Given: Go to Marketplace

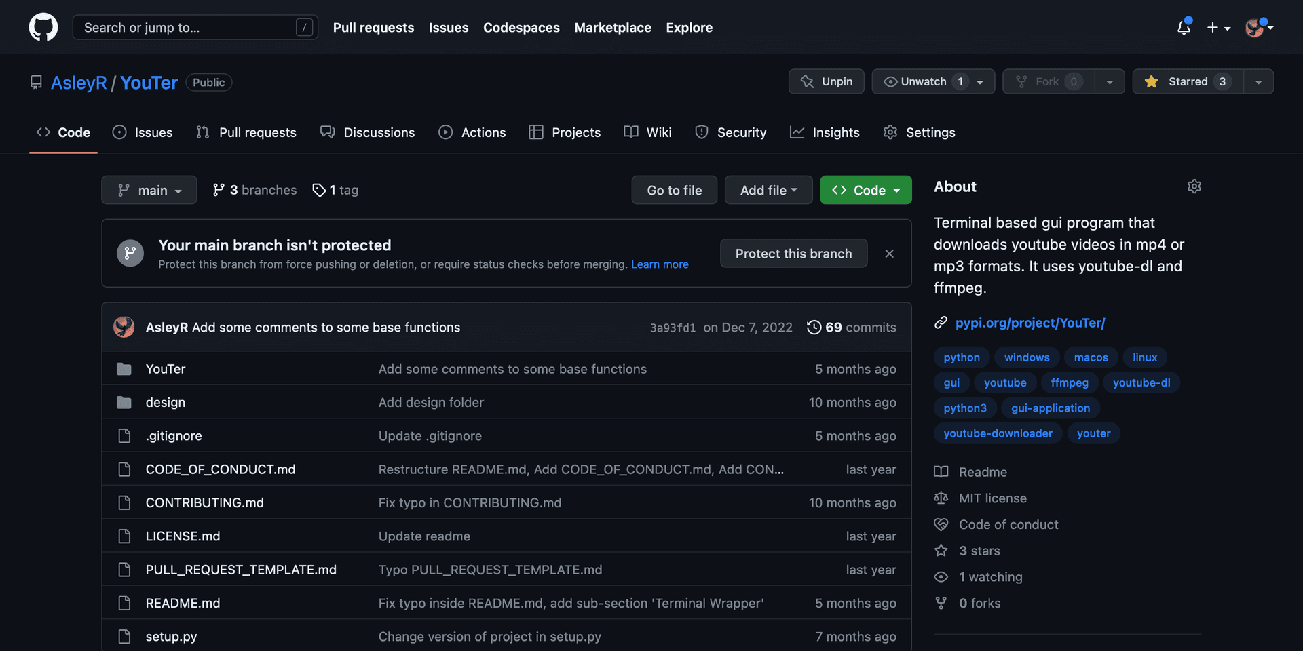Looking at the screenshot, I should tap(613, 27).
